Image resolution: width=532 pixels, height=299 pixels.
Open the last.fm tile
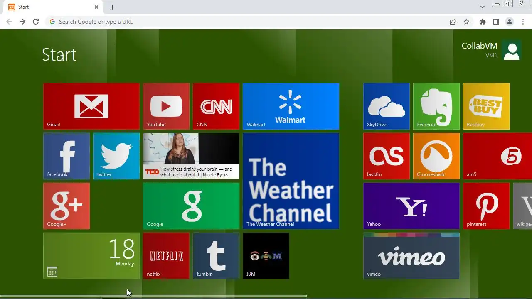387,156
